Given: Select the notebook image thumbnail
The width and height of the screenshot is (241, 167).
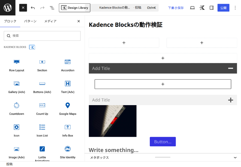Looking at the screenshot, I should pyautogui.click(x=113, y=121).
